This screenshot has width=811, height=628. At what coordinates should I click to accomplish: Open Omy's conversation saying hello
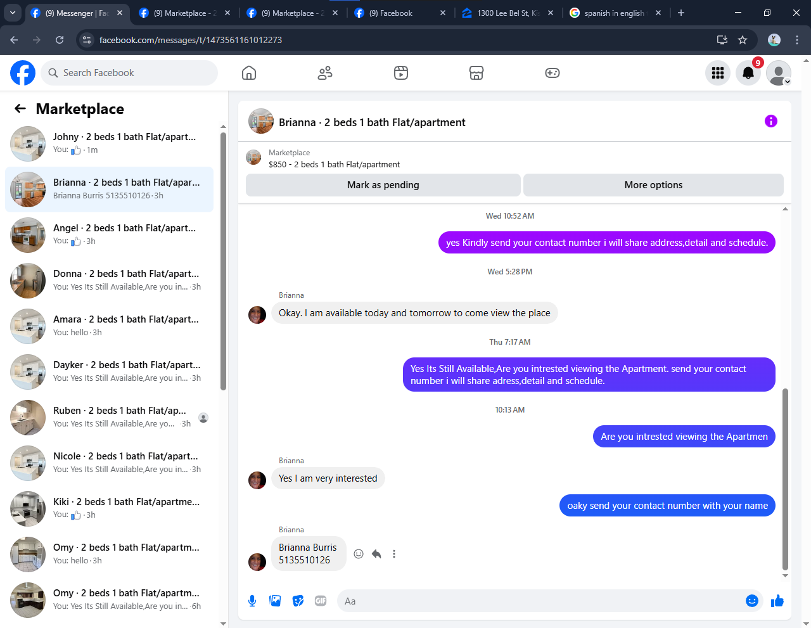point(109,554)
